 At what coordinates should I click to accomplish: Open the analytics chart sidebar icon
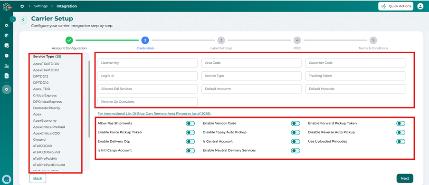pyautogui.click(x=7, y=66)
